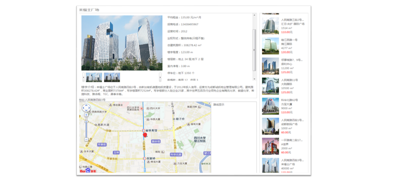
Task: Click the 123.00 m building height value
Action: (187, 52)
